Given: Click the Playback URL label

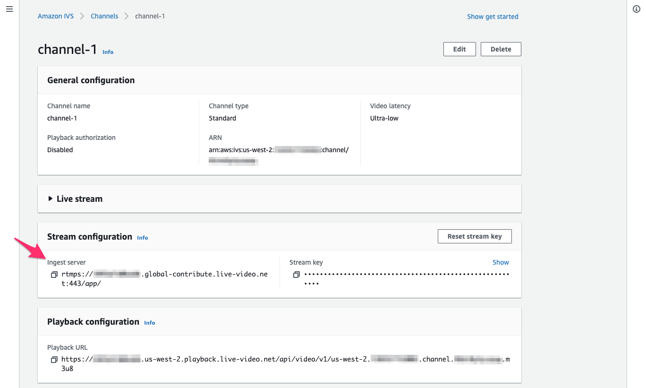Looking at the screenshot, I should [68, 347].
